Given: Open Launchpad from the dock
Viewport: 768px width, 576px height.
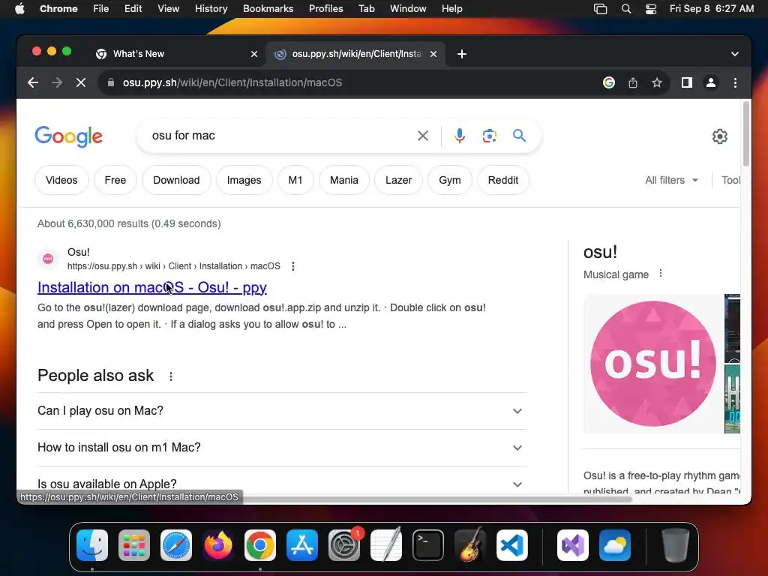Looking at the screenshot, I should [x=134, y=545].
